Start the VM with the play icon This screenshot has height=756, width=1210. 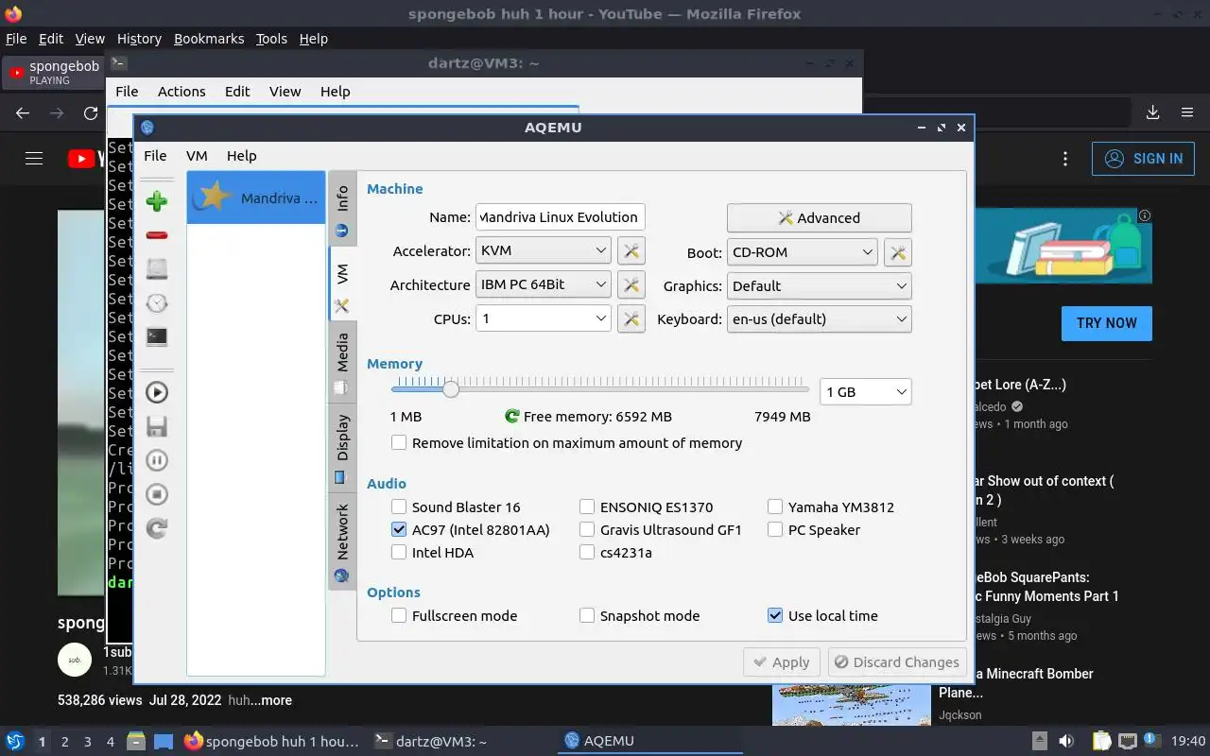[157, 392]
